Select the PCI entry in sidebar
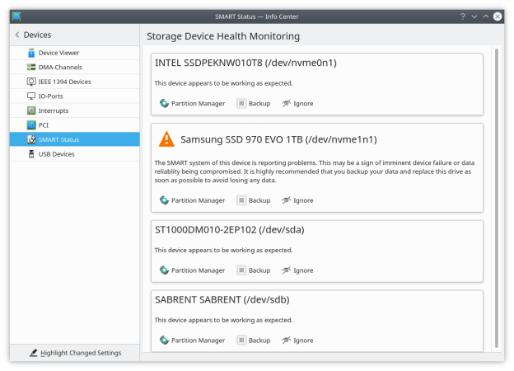Viewport: 514px width, 371px height. click(x=43, y=124)
